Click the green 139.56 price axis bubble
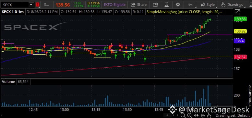 coord(240,19)
